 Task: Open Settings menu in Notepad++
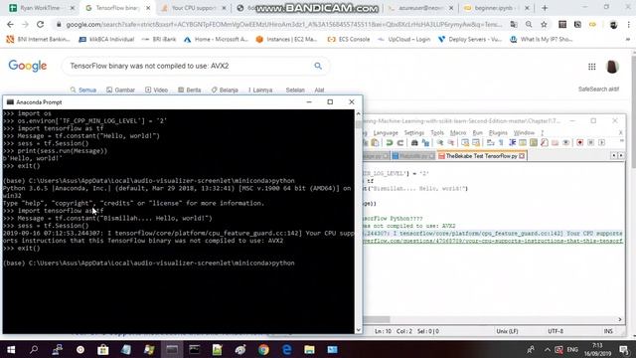(x=414, y=132)
